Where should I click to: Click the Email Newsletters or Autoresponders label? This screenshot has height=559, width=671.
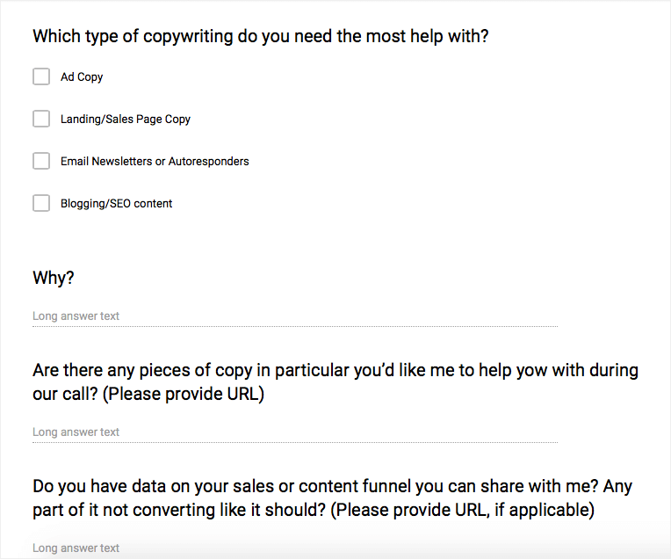click(x=155, y=162)
